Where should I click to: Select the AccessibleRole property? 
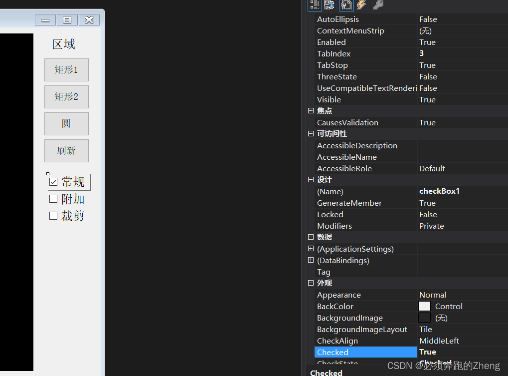(x=411, y=169)
